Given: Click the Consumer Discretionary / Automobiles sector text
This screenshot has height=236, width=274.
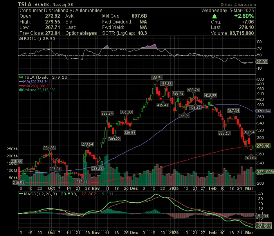Looking at the screenshot, I should click(x=61, y=11).
